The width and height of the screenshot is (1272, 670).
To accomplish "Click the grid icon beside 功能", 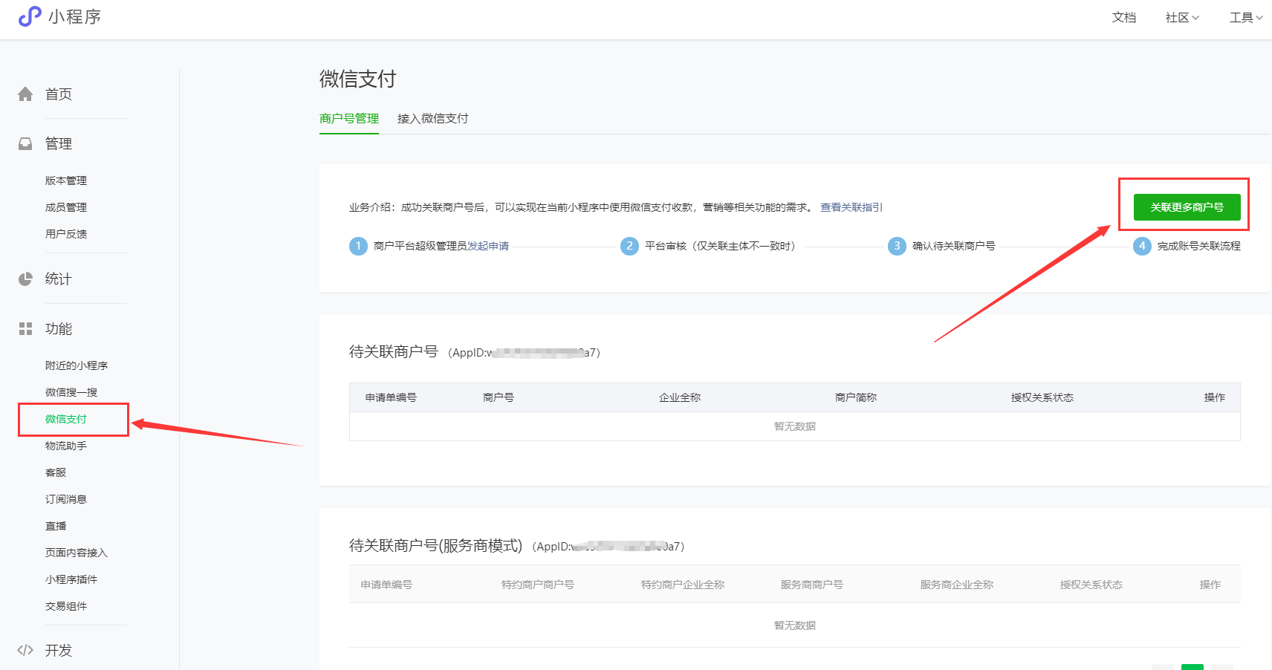I will pyautogui.click(x=25, y=329).
